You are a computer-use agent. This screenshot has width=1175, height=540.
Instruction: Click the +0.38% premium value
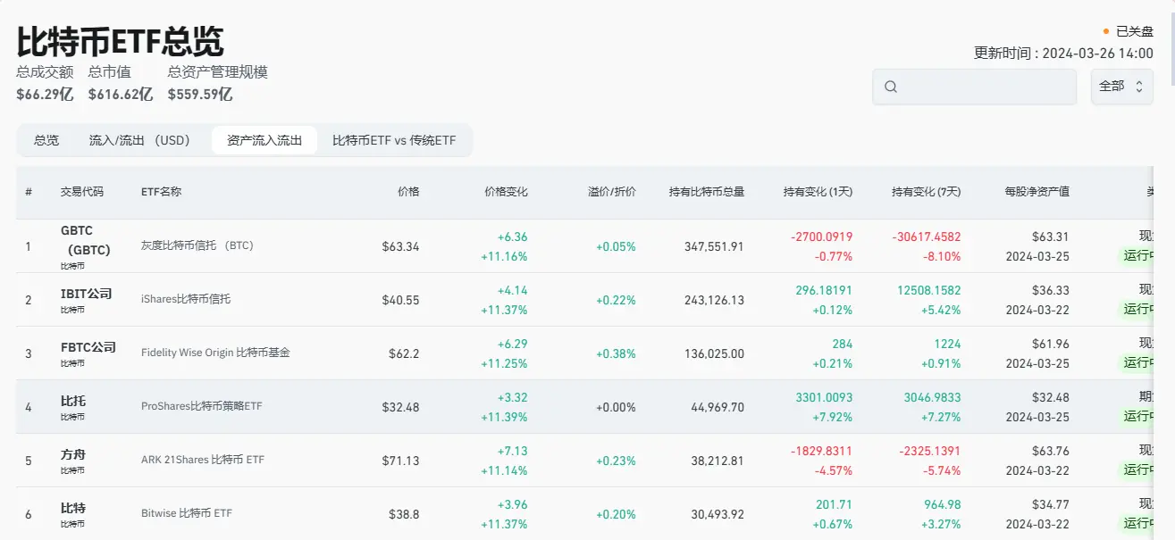tap(616, 353)
